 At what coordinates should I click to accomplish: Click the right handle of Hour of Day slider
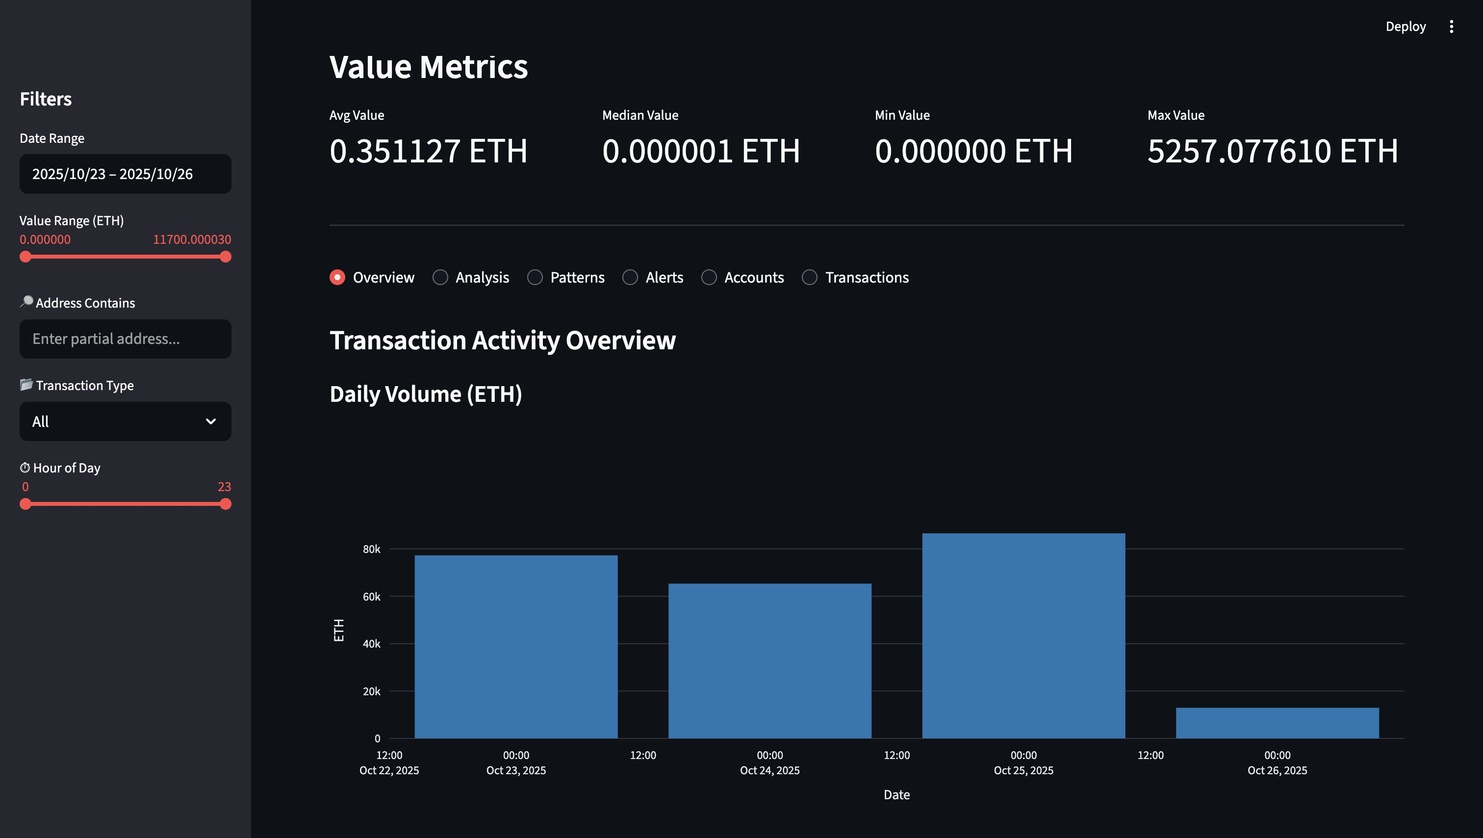point(226,504)
